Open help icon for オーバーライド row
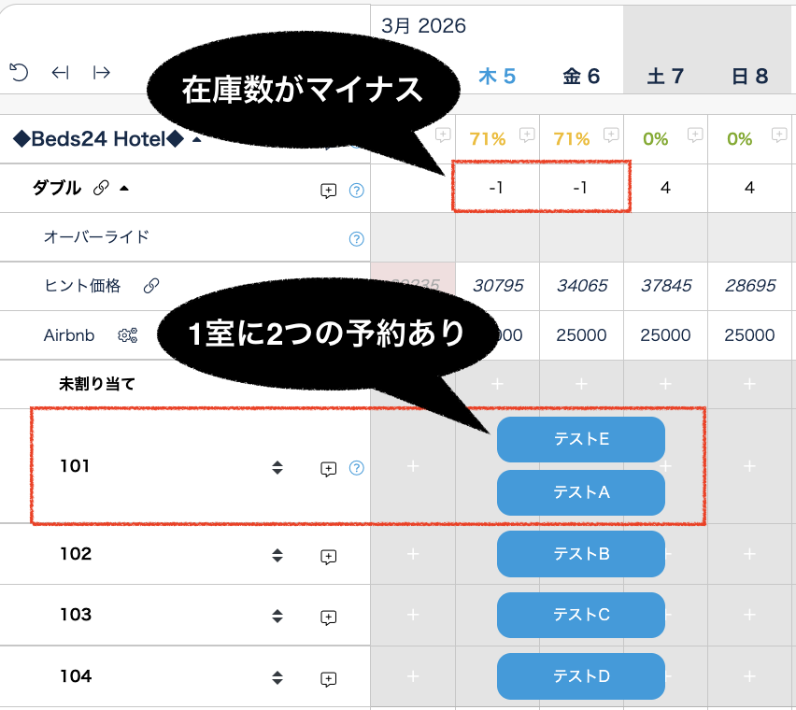This screenshot has height=710, width=796. (x=356, y=238)
